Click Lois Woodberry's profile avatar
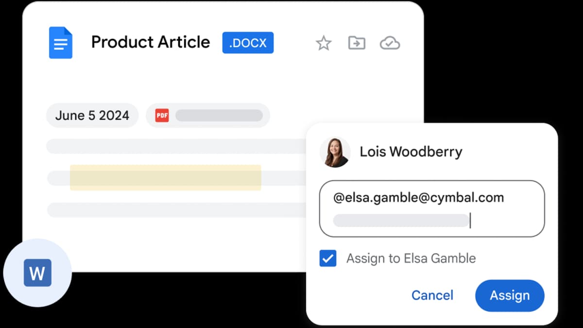 [335, 152]
